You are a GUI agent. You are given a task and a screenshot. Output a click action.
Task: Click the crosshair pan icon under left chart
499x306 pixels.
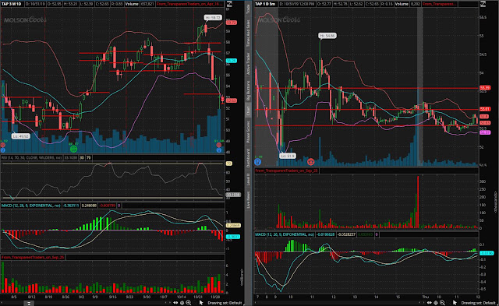[182, 303]
